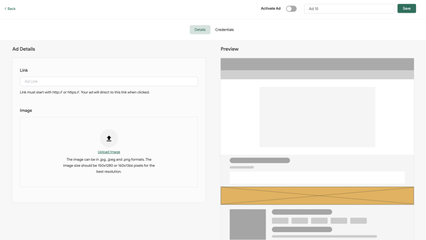Click the ad name field showing Ad 15

pos(349,9)
